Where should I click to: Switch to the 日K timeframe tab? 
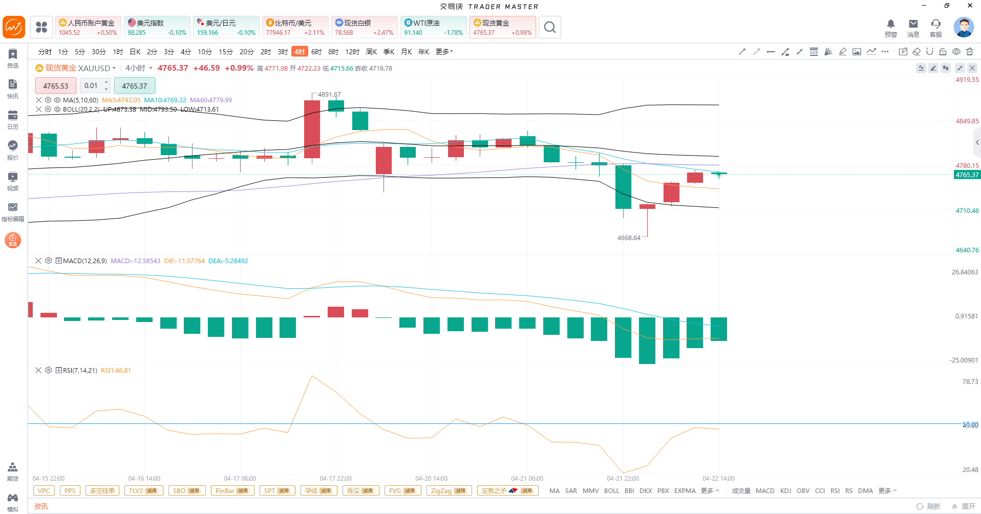pos(135,52)
